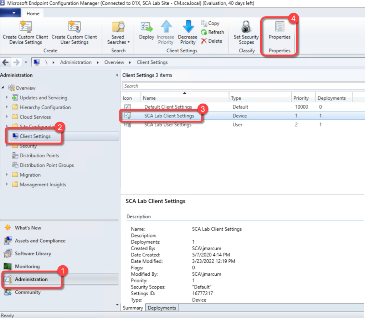Open the Assets and Compliance workspace
Screen dimensions: 365x318
(x=40, y=241)
